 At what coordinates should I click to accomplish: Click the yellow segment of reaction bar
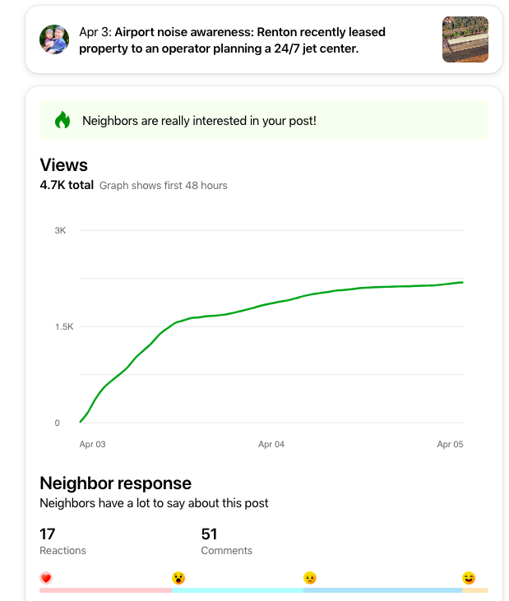pos(475,589)
